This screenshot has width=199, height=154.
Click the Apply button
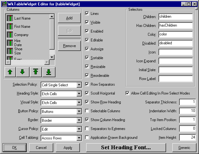(x=68, y=148)
